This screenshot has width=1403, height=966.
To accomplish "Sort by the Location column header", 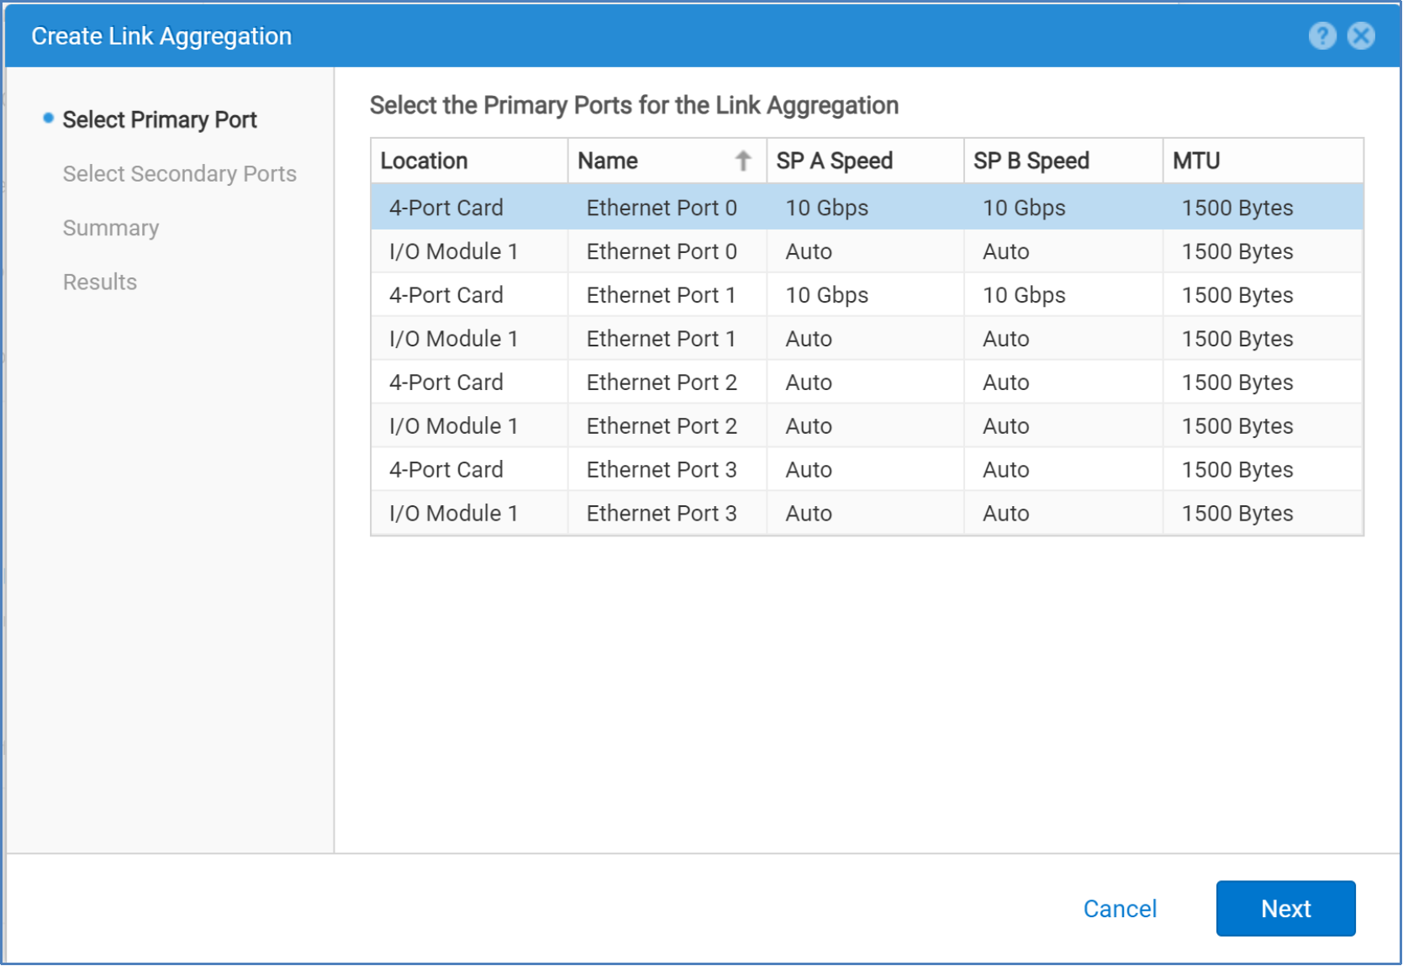I will (469, 161).
